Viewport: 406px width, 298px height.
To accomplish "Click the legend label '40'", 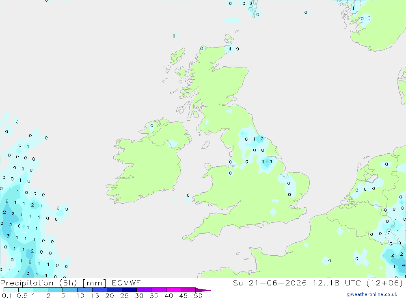I will [x=168, y=296].
